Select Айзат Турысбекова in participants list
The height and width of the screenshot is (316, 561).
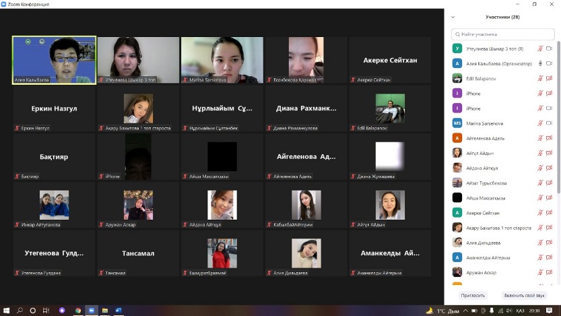(486, 183)
